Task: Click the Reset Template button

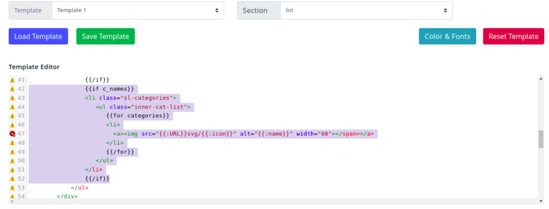Action: click(514, 36)
